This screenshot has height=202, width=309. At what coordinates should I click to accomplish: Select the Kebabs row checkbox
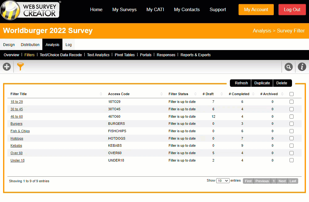pos(291,145)
